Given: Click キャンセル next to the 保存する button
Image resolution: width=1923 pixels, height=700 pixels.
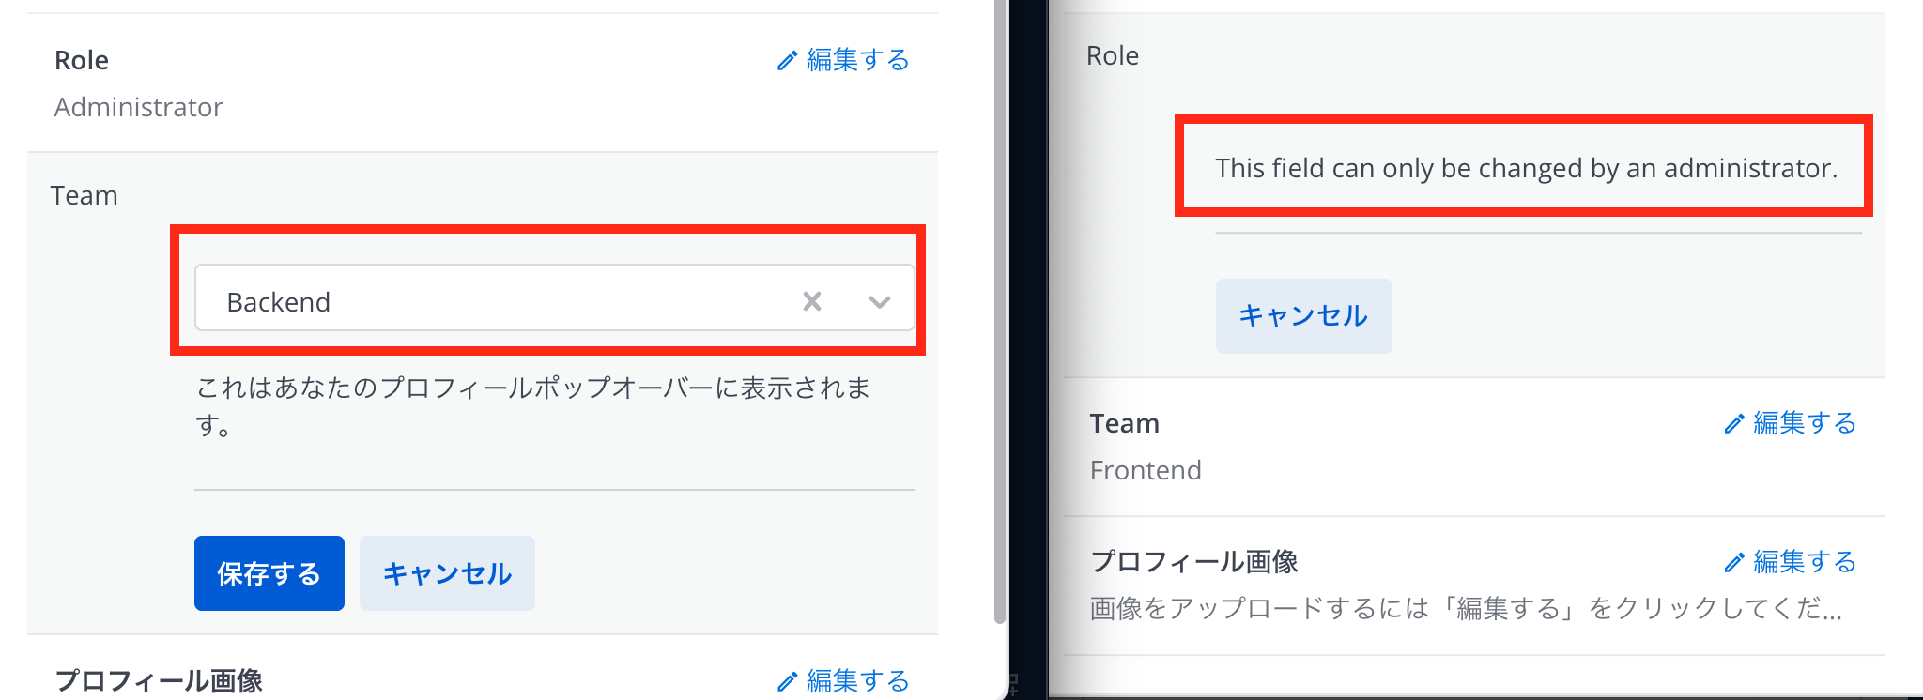Looking at the screenshot, I should [447, 573].
